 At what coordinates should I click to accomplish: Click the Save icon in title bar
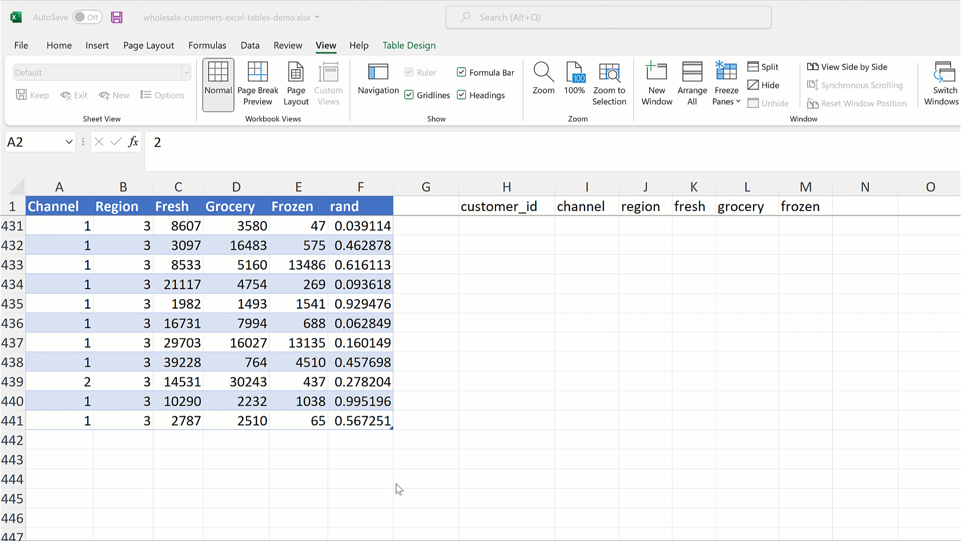tap(116, 18)
